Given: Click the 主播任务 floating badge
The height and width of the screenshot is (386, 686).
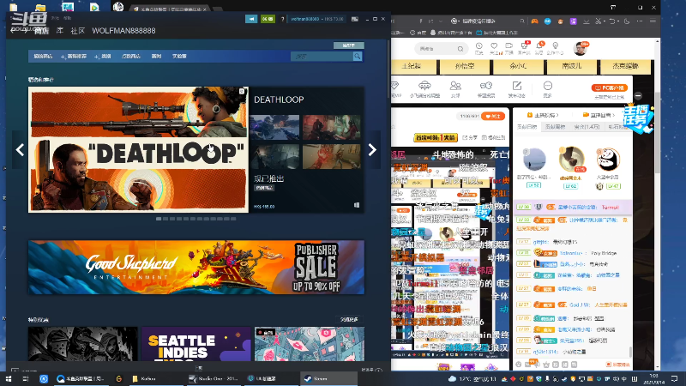Looking at the screenshot, I should [638, 118].
